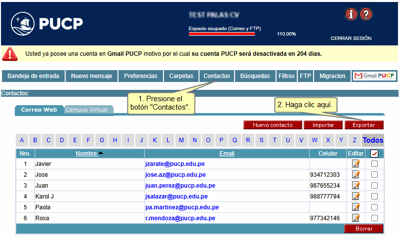Open edit icon for Rosa
Image resolution: width=399 pixels, height=238 pixels.
click(x=356, y=218)
